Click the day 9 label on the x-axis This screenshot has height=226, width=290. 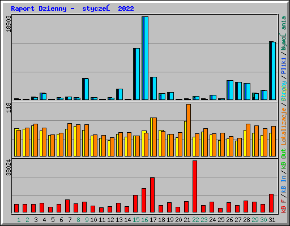pyautogui.click(x=87, y=220)
